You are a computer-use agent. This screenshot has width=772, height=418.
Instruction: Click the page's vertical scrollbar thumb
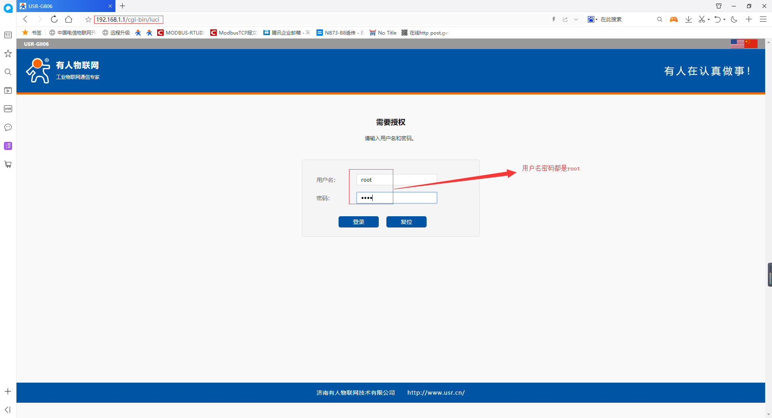[x=770, y=275]
